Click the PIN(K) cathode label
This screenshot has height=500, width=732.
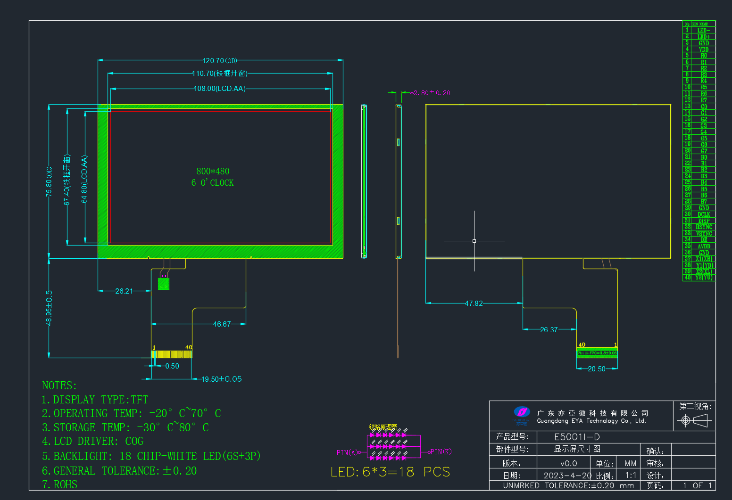pos(441,451)
